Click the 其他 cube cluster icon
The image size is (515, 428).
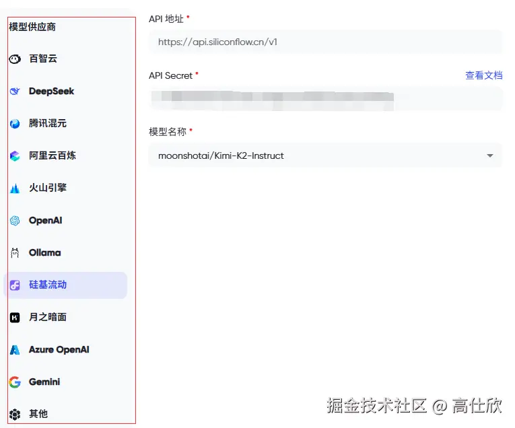tap(15, 415)
